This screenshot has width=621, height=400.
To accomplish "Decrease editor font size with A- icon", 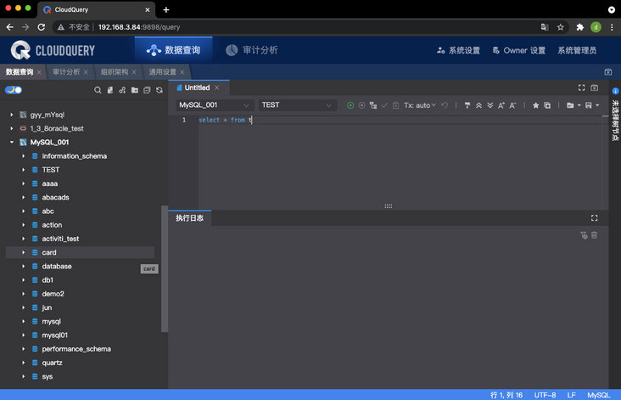I will point(513,105).
